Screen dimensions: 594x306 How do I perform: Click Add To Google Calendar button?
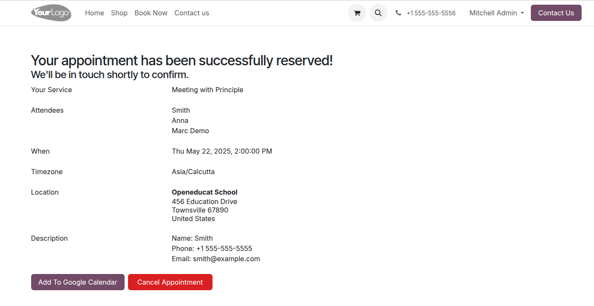pyautogui.click(x=78, y=282)
